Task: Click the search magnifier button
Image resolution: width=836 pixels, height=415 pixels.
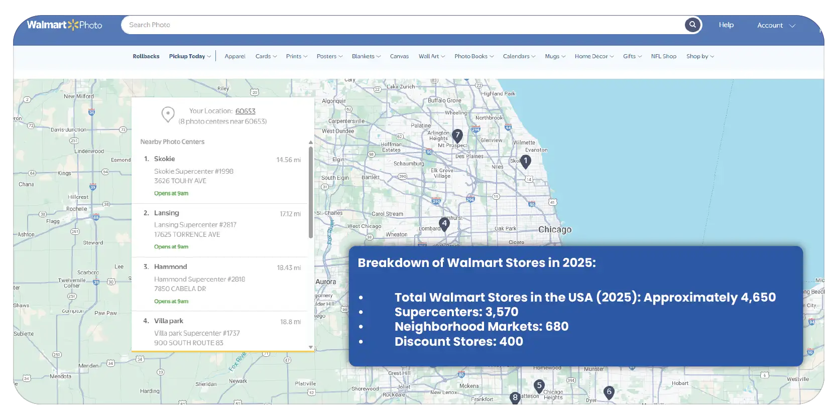Action: coord(692,25)
